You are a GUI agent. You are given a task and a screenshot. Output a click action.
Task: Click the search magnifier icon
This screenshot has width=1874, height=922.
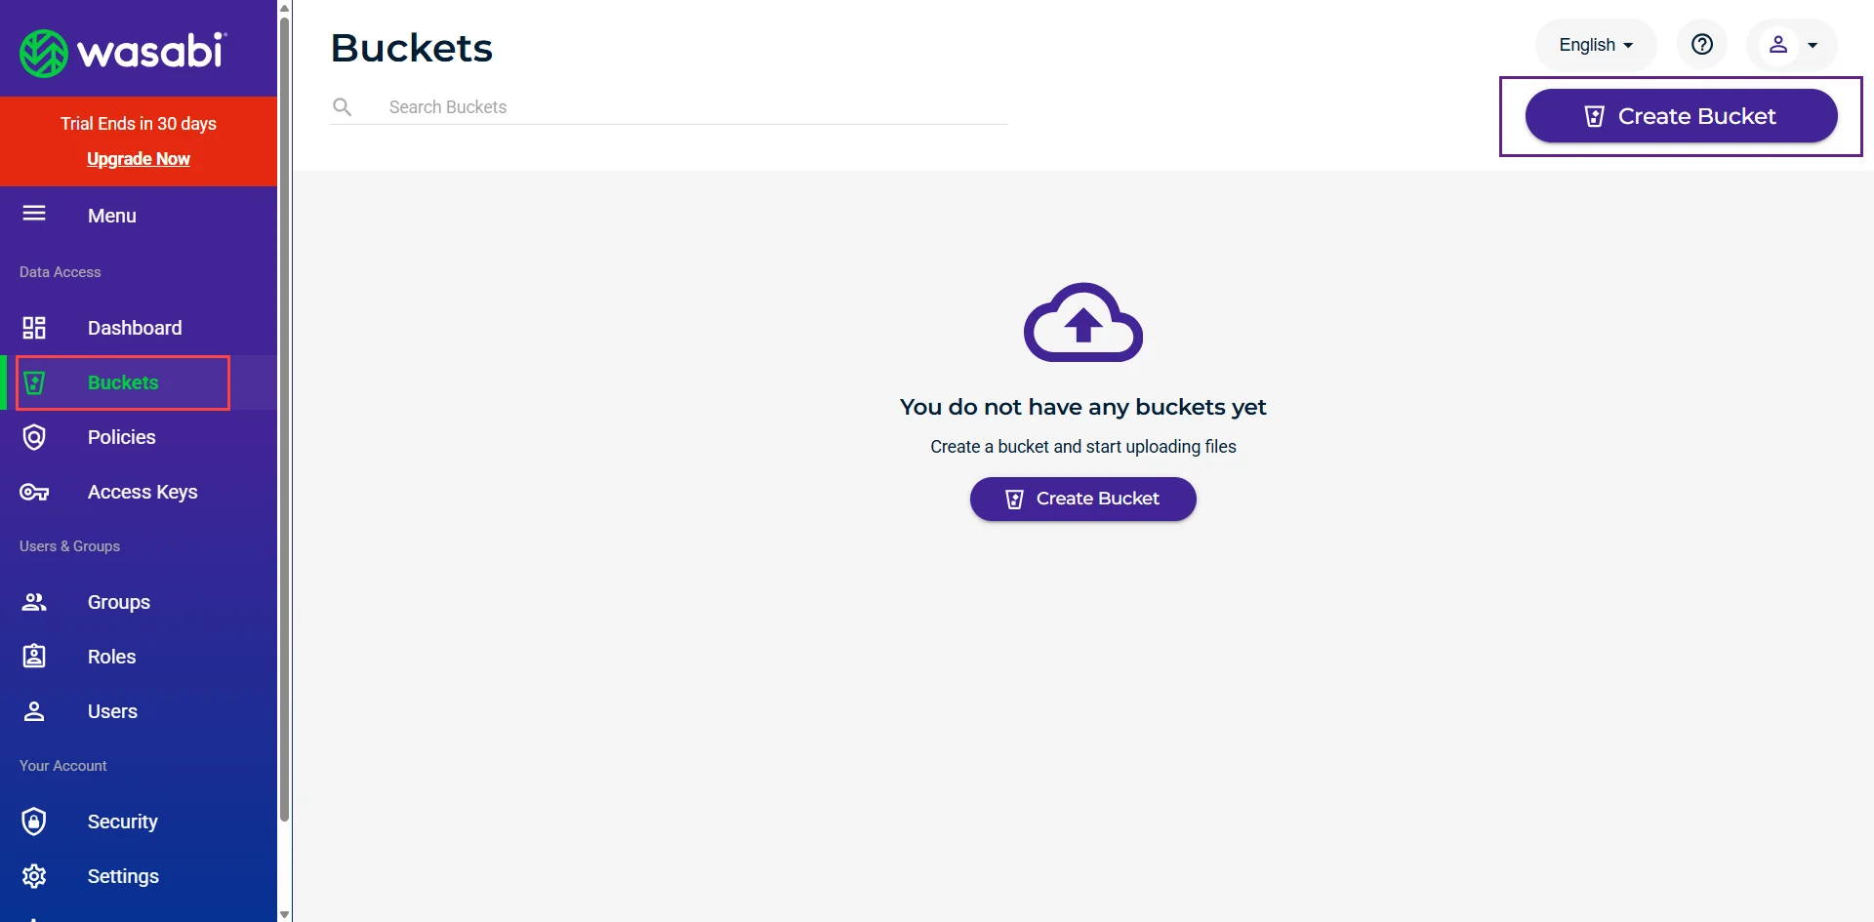343,106
